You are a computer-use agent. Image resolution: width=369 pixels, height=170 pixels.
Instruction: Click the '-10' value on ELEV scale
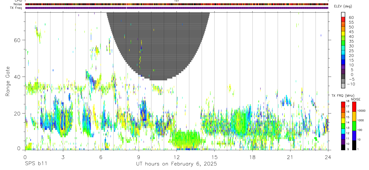click(351, 84)
